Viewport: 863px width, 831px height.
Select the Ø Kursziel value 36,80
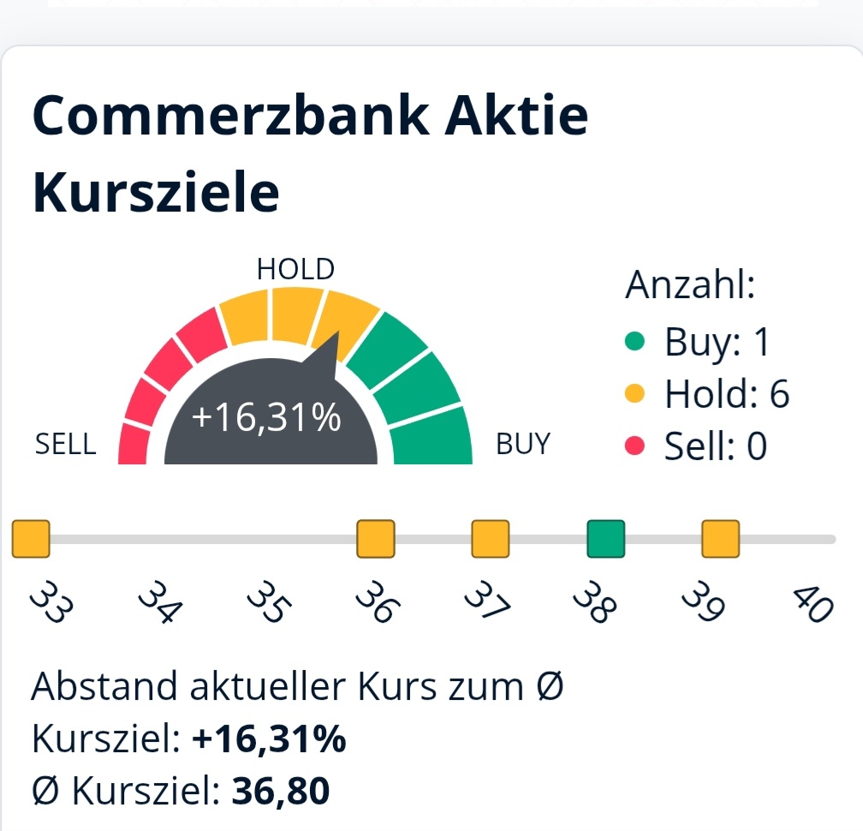pyautogui.click(x=281, y=792)
